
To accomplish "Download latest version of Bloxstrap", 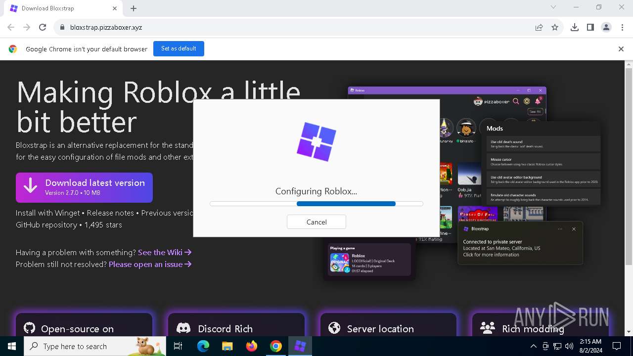I will click(84, 187).
